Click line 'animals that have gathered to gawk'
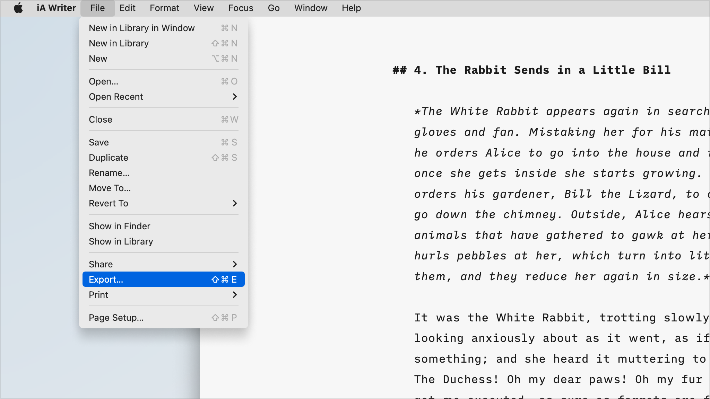This screenshot has height=399, width=710. (562, 235)
